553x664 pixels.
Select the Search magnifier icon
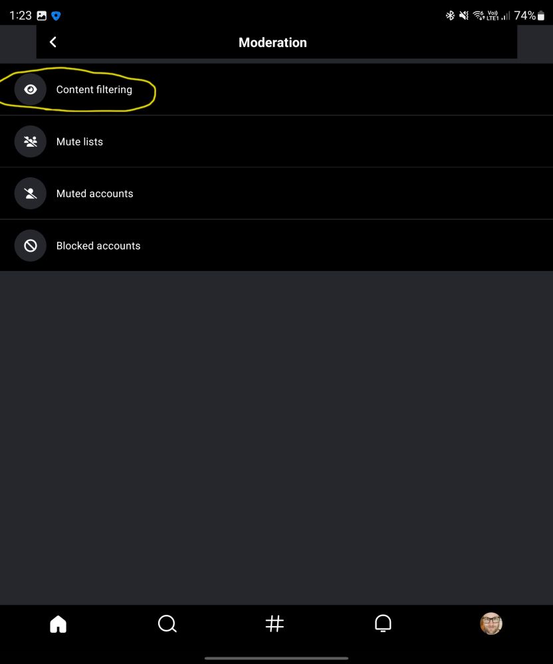167,623
